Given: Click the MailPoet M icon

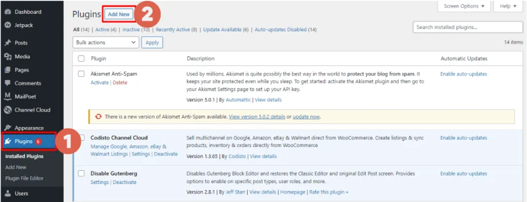Looking at the screenshot, I should coord(7,97).
